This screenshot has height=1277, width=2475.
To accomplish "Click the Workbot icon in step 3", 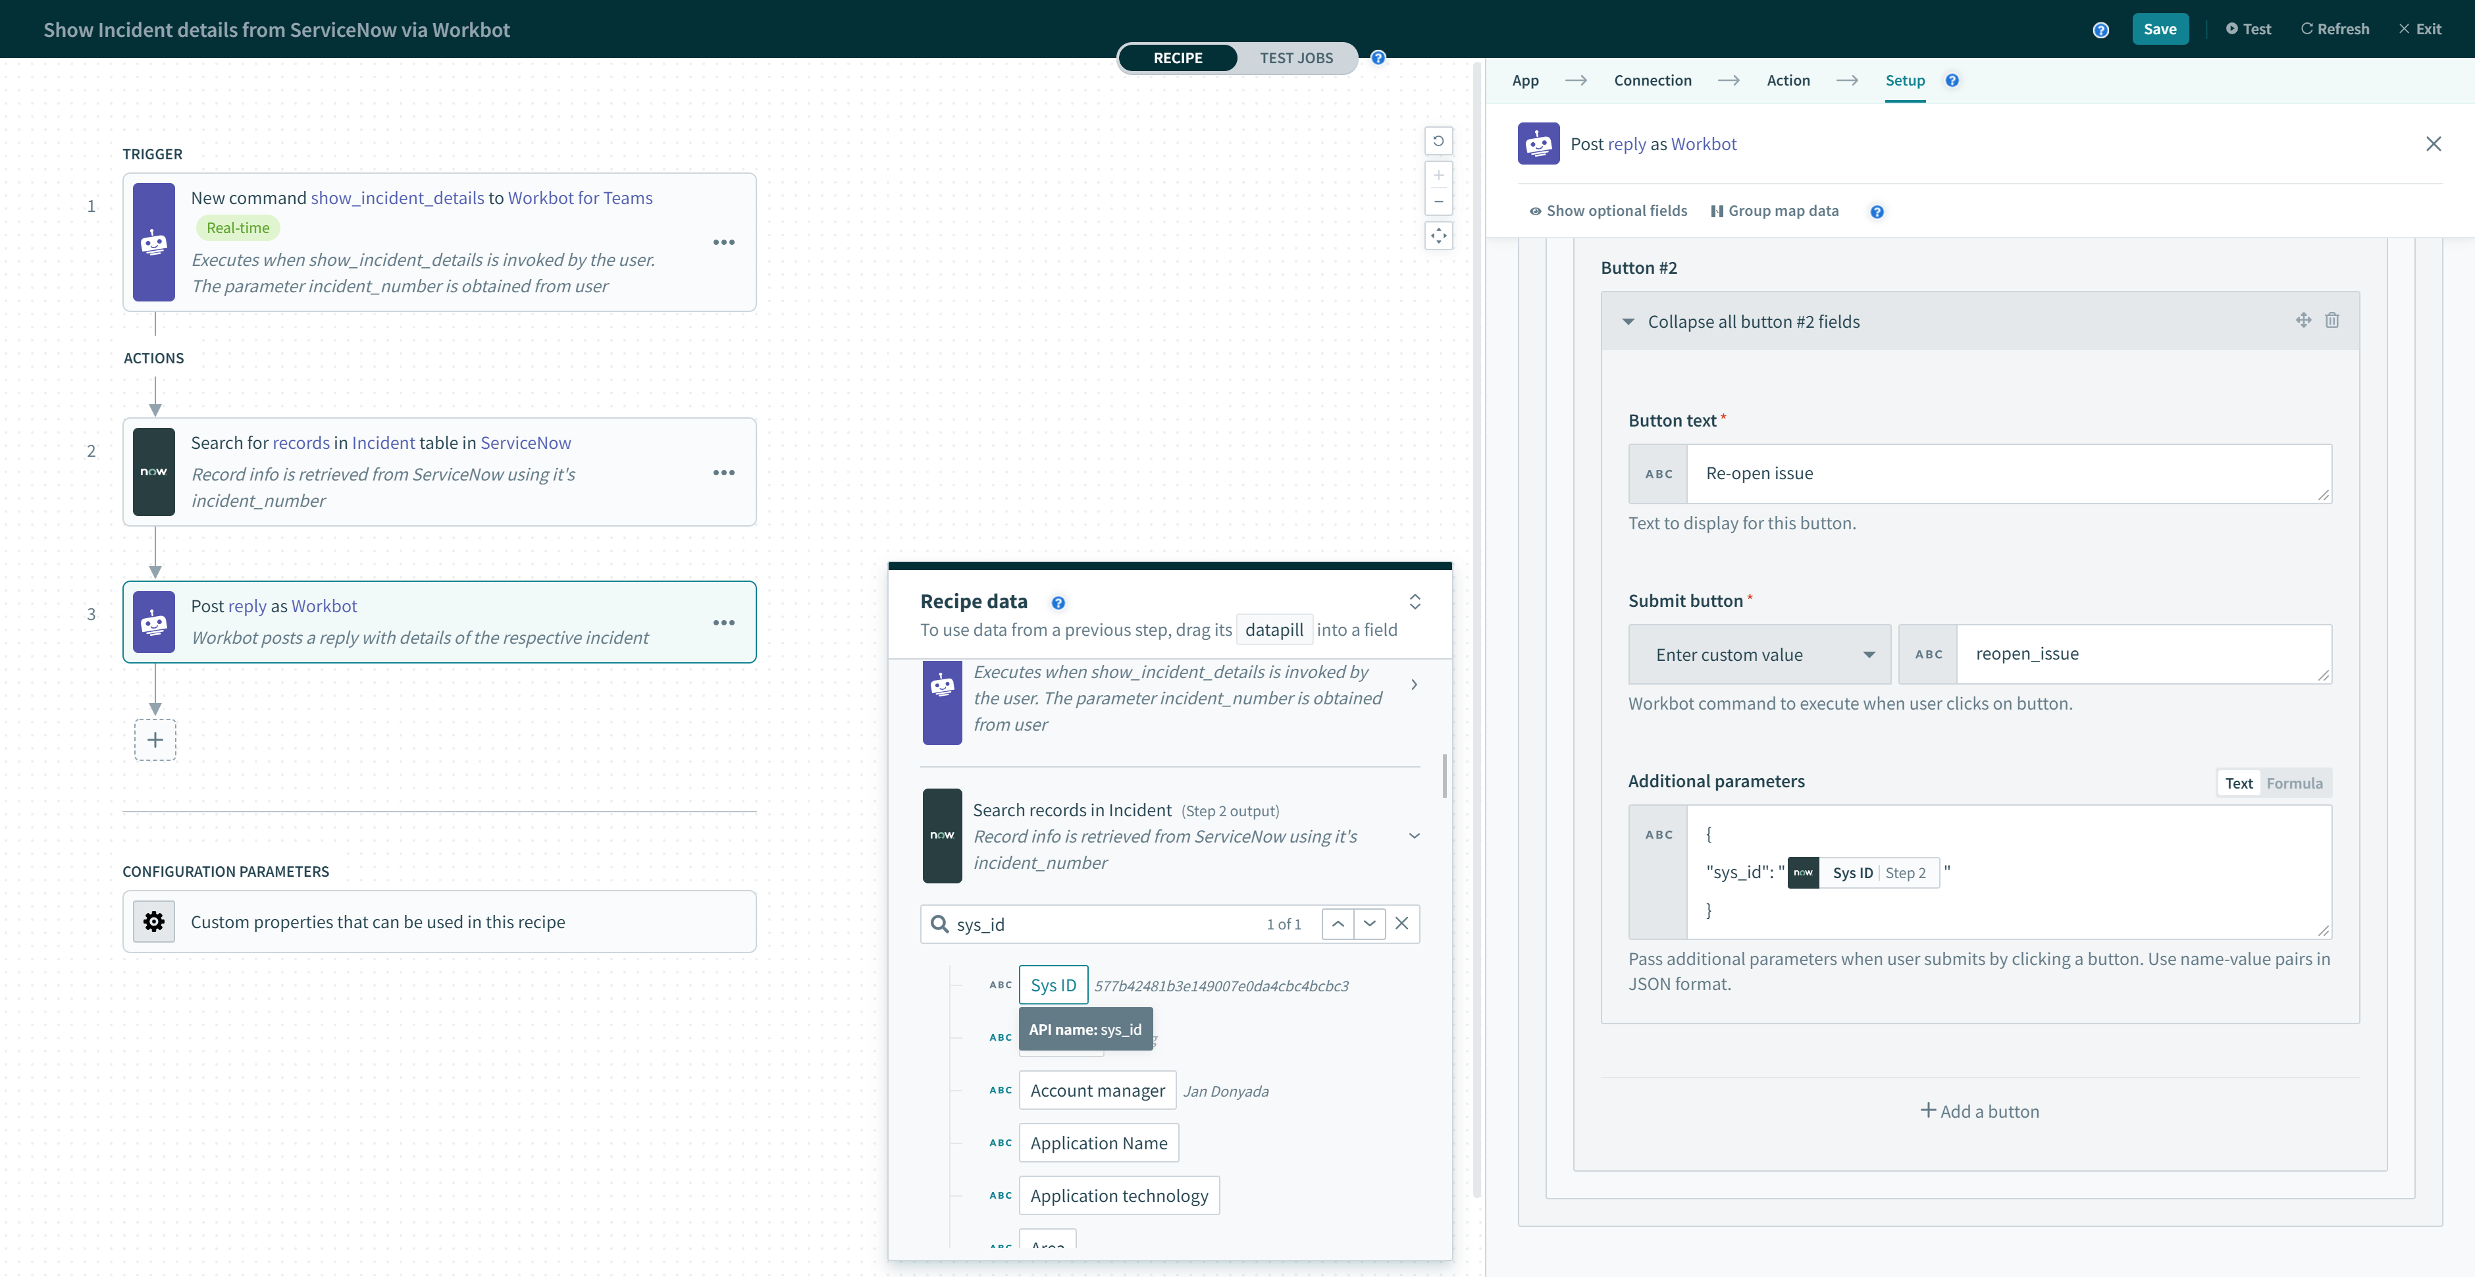I will click(155, 621).
